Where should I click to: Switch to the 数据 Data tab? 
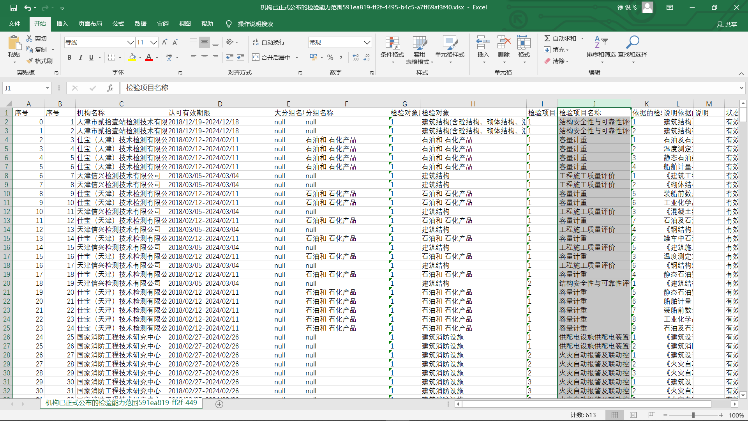(x=140, y=24)
